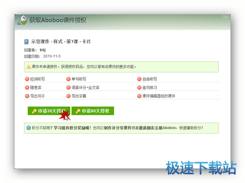Viewport: 245px width, 183px height.
Task: Click the dialog title 获取Aboboo课件授权
Action: (58, 20)
